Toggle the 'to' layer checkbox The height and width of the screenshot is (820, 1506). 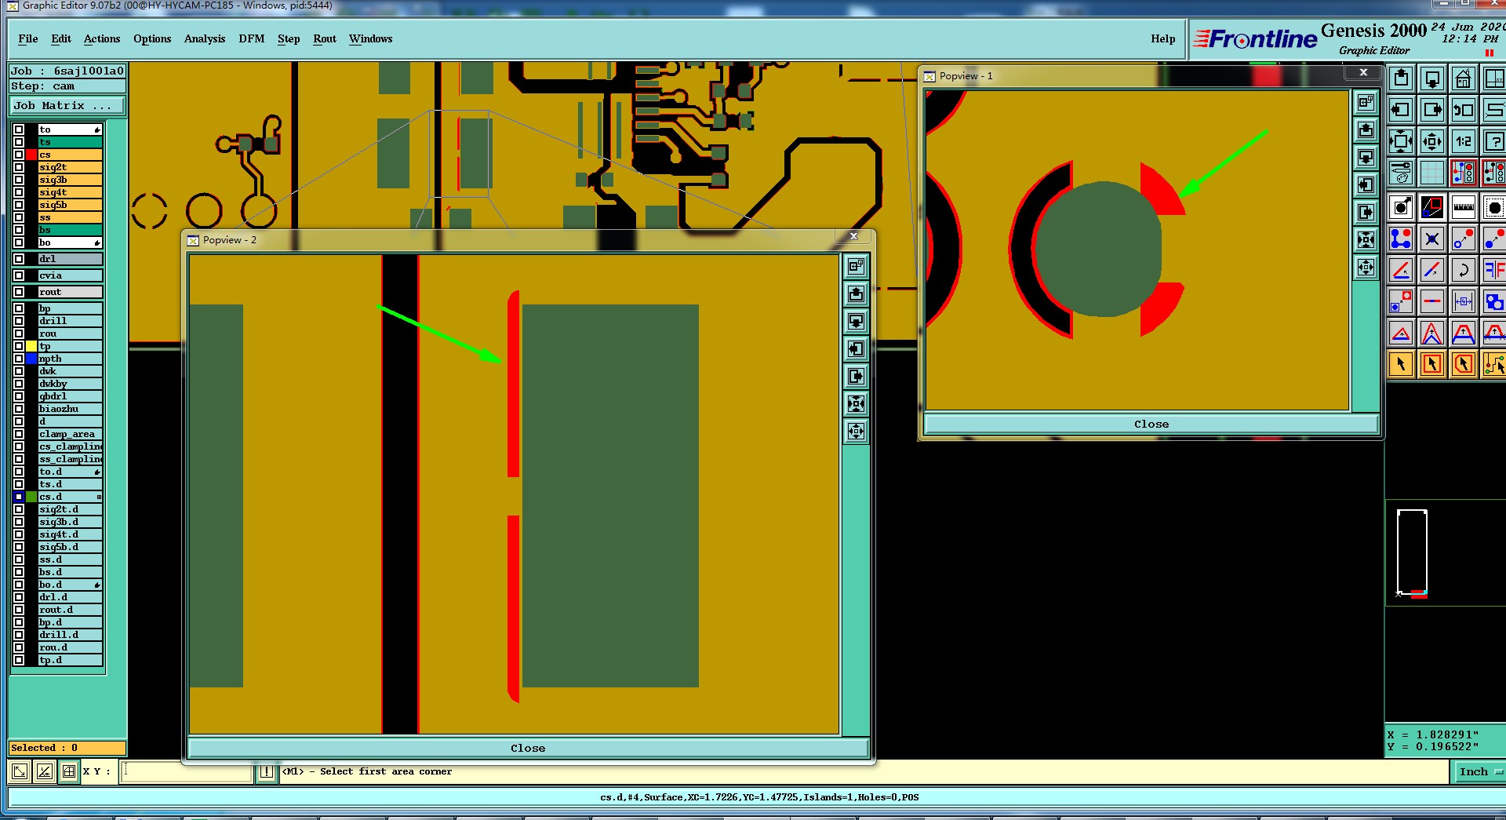click(x=19, y=129)
